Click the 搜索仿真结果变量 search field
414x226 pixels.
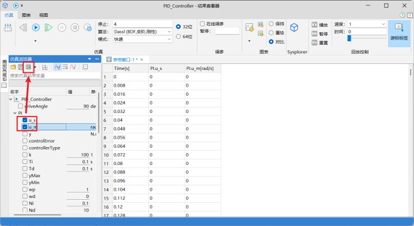click(54, 76)
